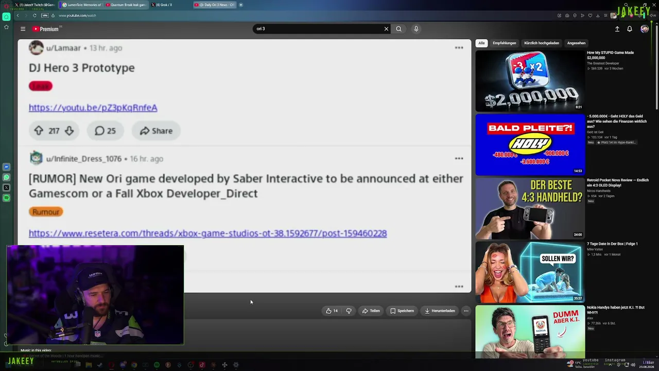659x371 pixels.
Task: Open Chrome in the Windows taskbar
Action: (134, 365)
